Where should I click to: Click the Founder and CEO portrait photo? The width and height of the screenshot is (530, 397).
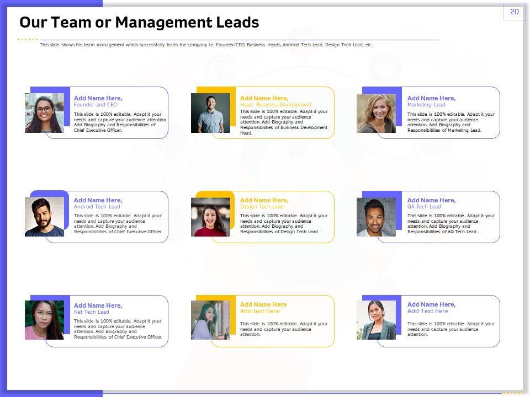pyautogui.click(x=44, y=113)
